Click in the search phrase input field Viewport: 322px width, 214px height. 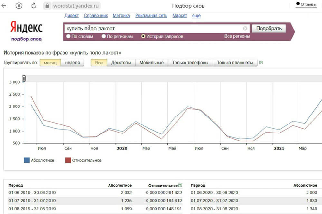click(x=151, y=28)
